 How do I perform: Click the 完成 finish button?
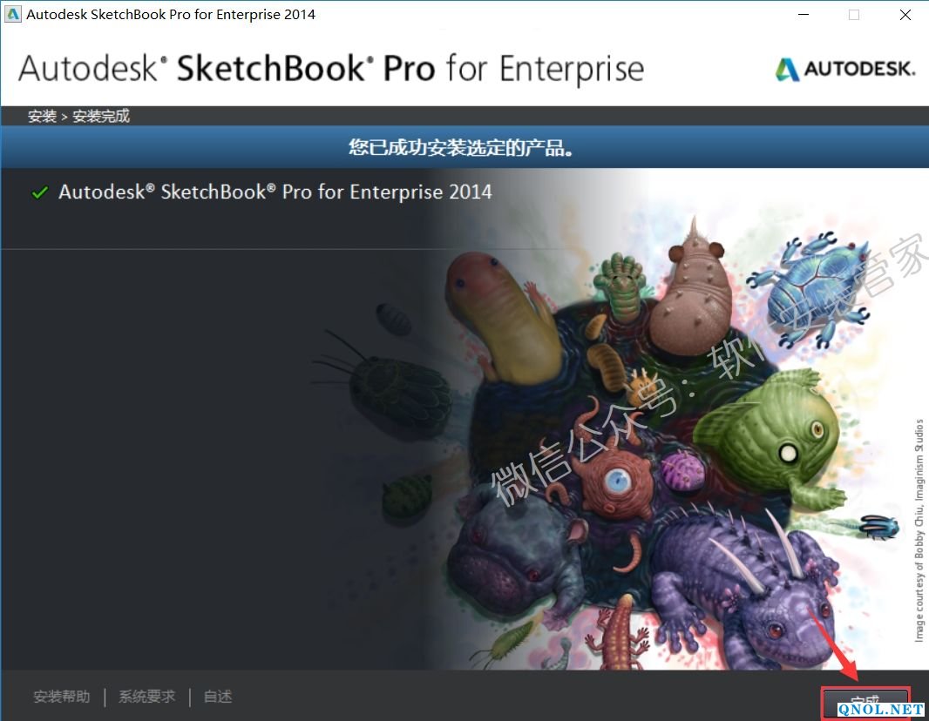(865, 704)
